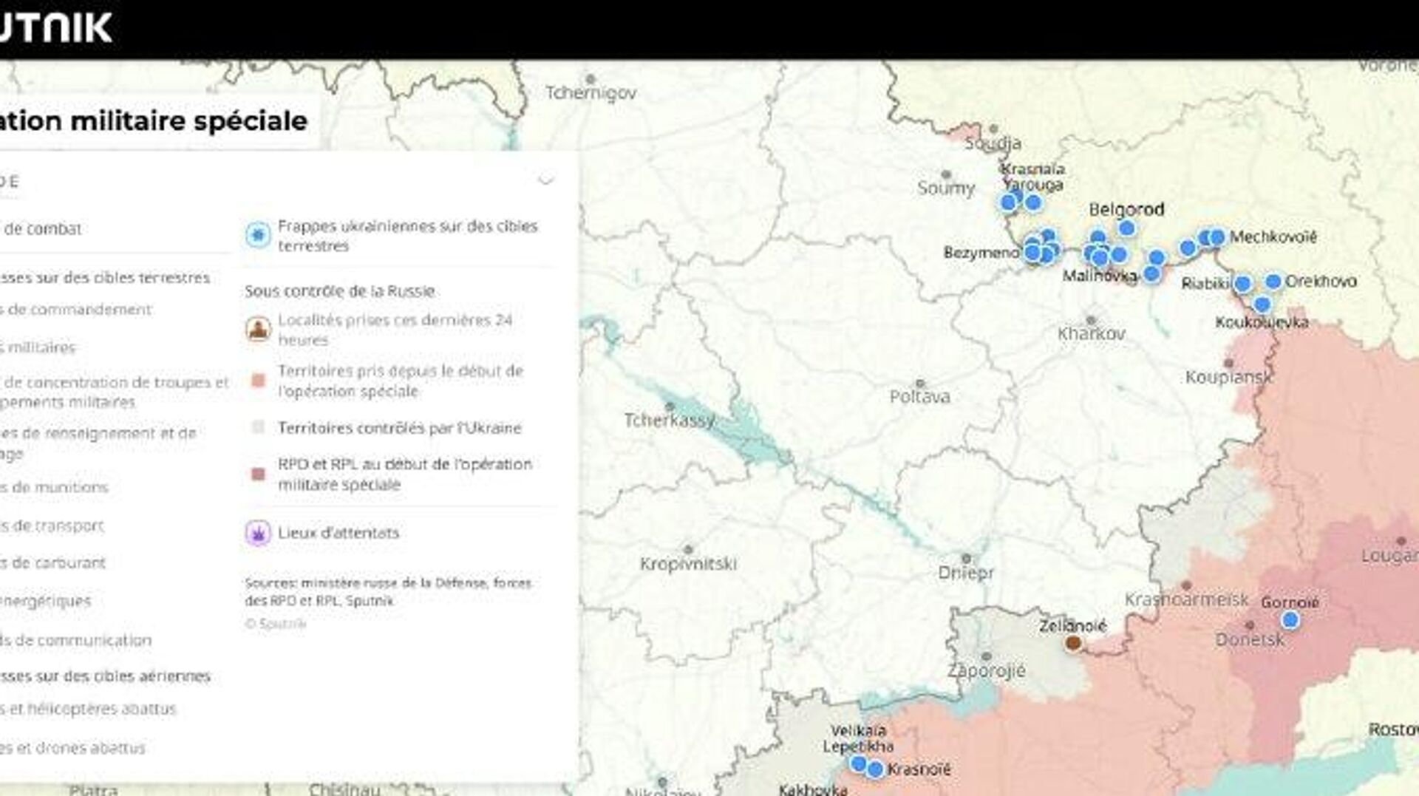Click the blue marker at Riabiki
Viewport: 1419px width, 796px height.
[1242, 283]
